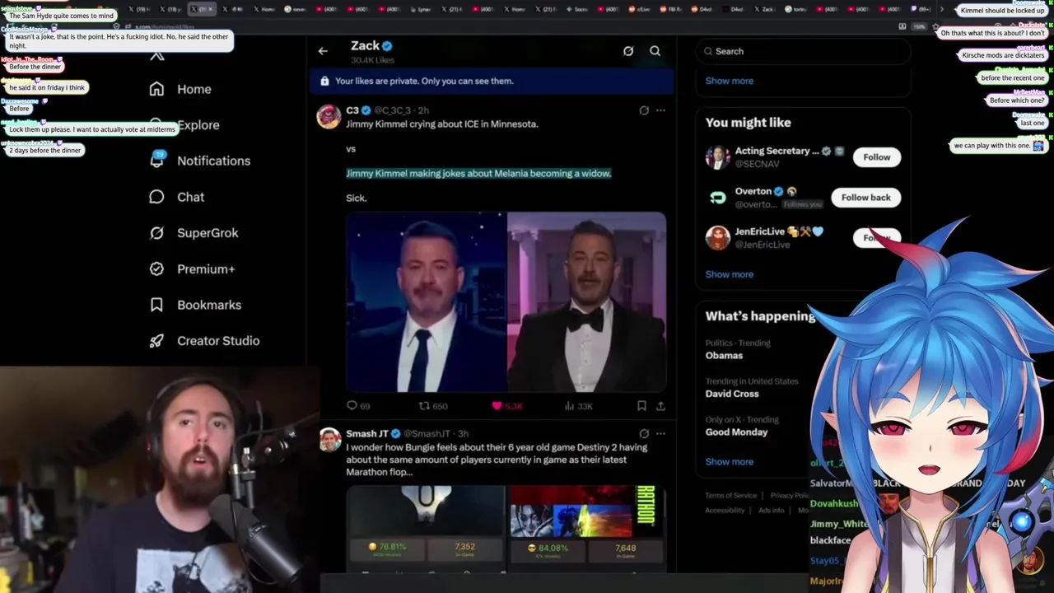
Task: Open the Acting Secretary profile avatar
Action: [x=718, y=157]
